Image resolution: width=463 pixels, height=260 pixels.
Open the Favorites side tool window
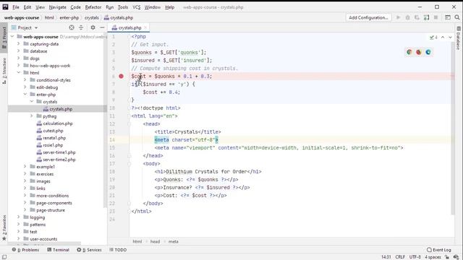click(4, 227)
